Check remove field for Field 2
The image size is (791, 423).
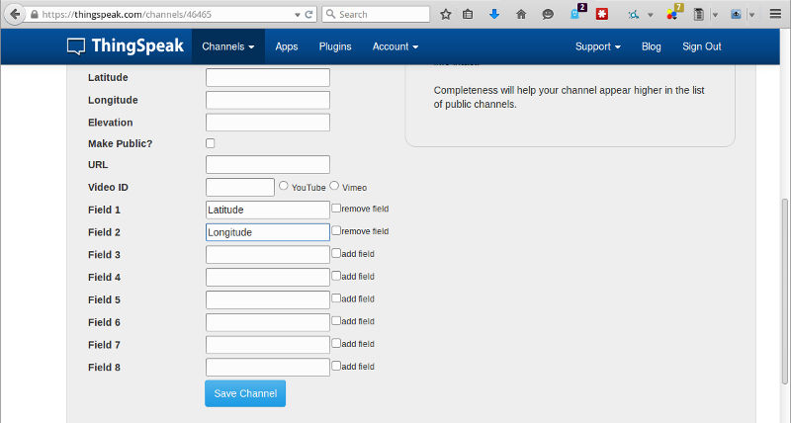tap(336, 230)
